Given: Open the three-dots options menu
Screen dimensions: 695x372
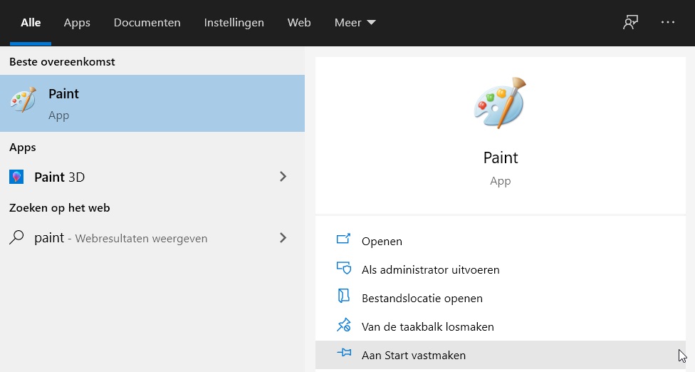Looking at the screenshot, I should coord(667,22).
